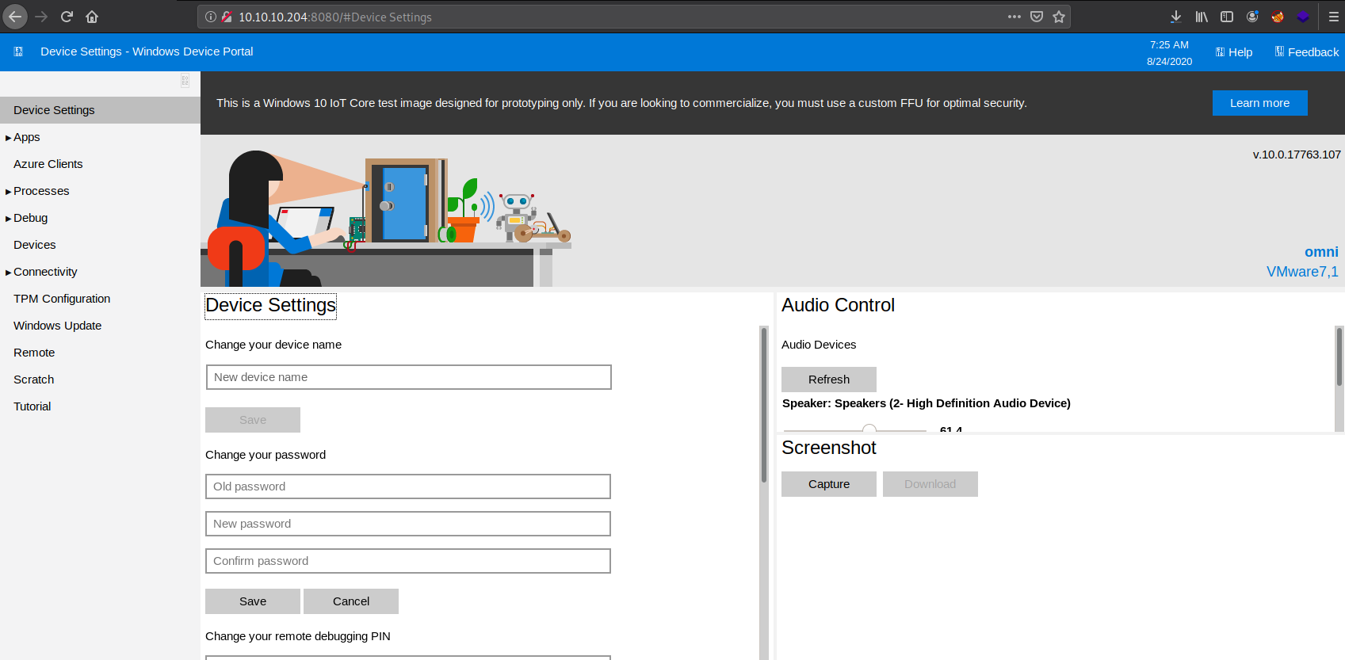Collapse the sidebar with the small grip icon
1345x660 pixels.
[185, 81]
